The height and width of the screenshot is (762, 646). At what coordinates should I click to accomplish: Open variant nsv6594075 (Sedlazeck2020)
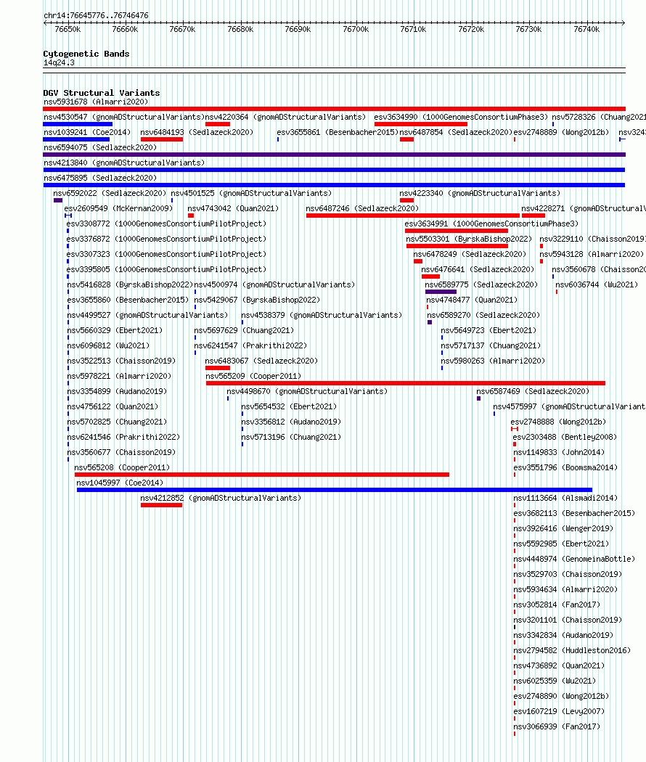[100, 147]
